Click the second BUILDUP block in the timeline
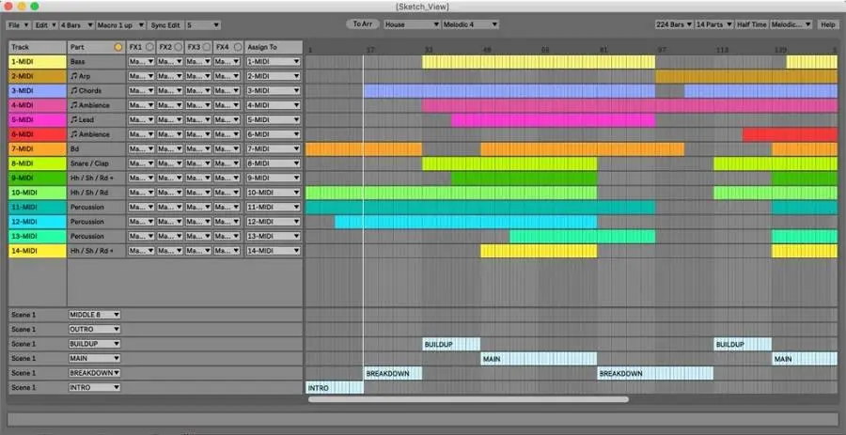Screen dimensions: 846x435 click(x=743, y=343)
